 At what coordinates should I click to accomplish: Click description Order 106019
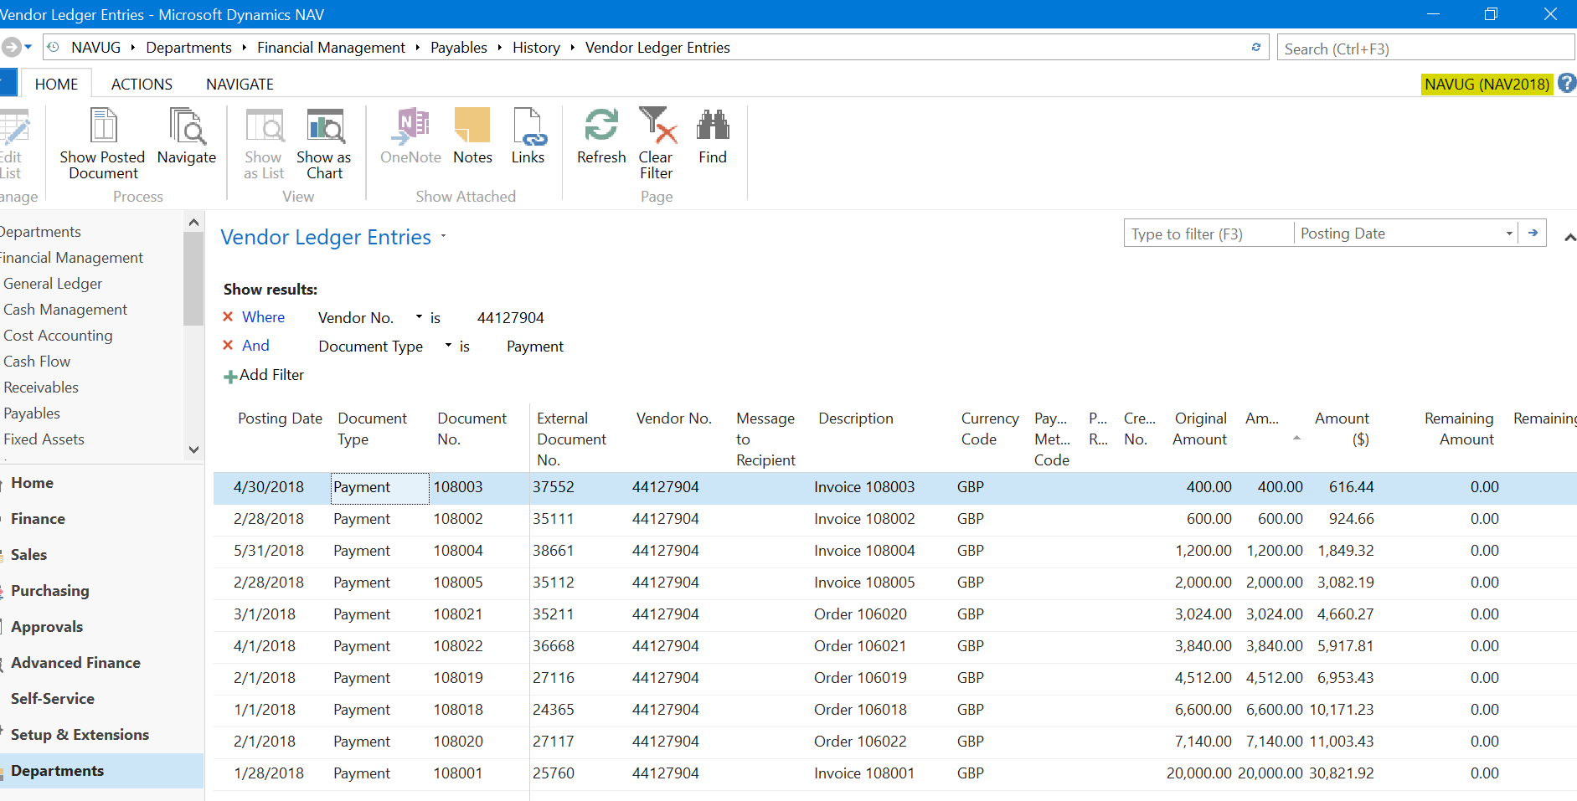[x=860, y=678]
